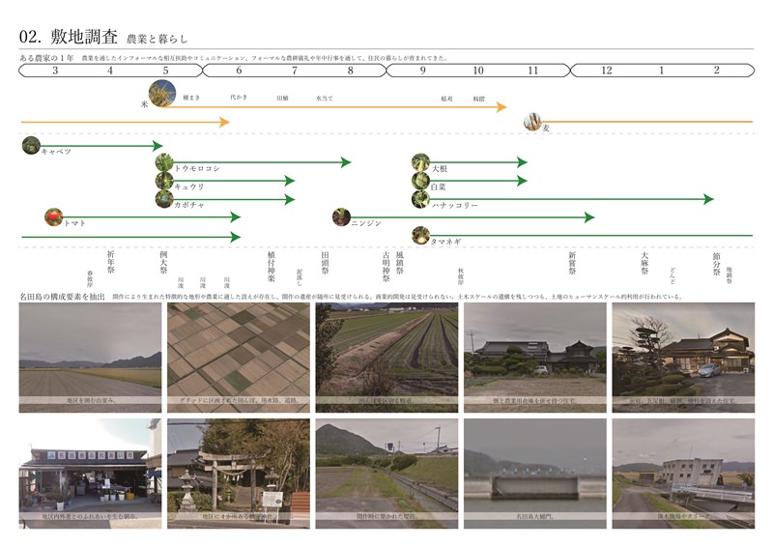The width and height of the screenshot is (773, 547).
Task: Select month 12 on the timeline header
Action: [606, 71]
